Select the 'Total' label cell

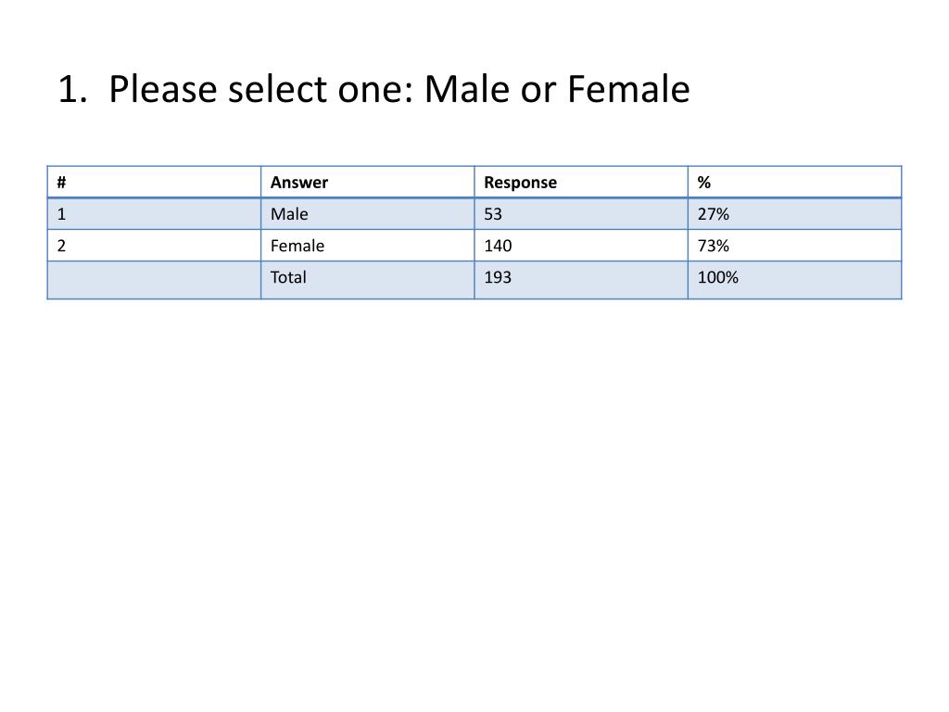click(x=367, y=280)
